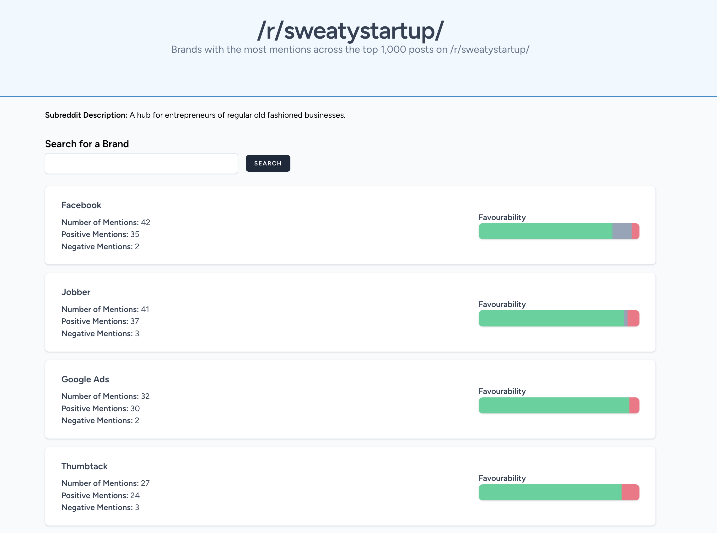Click the Favourability label in Thumbtack card
Viewport: 717px width, 533px height.
(502, 478)
